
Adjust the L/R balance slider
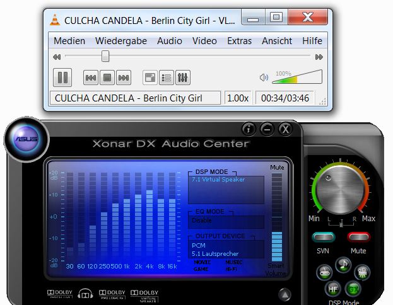click(x=341, y=223)
